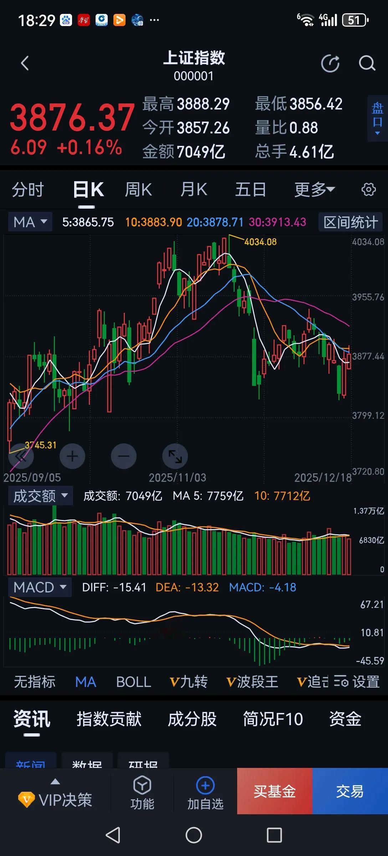Open the 资讯 tab
This screenshot has width=388, height=856.
coord(32,718)
